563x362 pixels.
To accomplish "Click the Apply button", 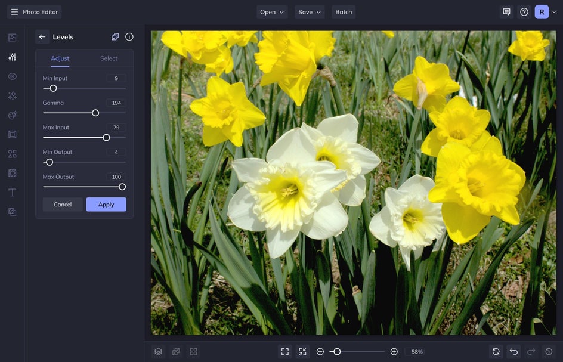I will (106, 205).
